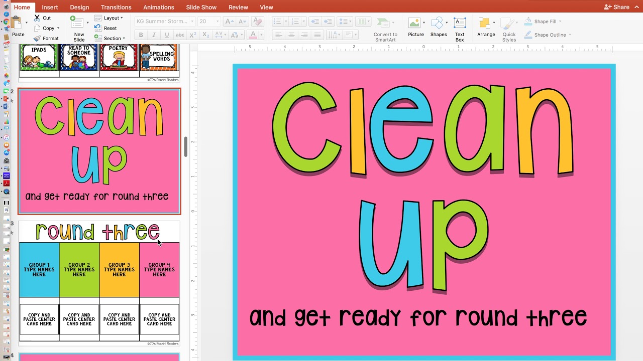Click Convert to SmartArt

(x=385, y=30)
